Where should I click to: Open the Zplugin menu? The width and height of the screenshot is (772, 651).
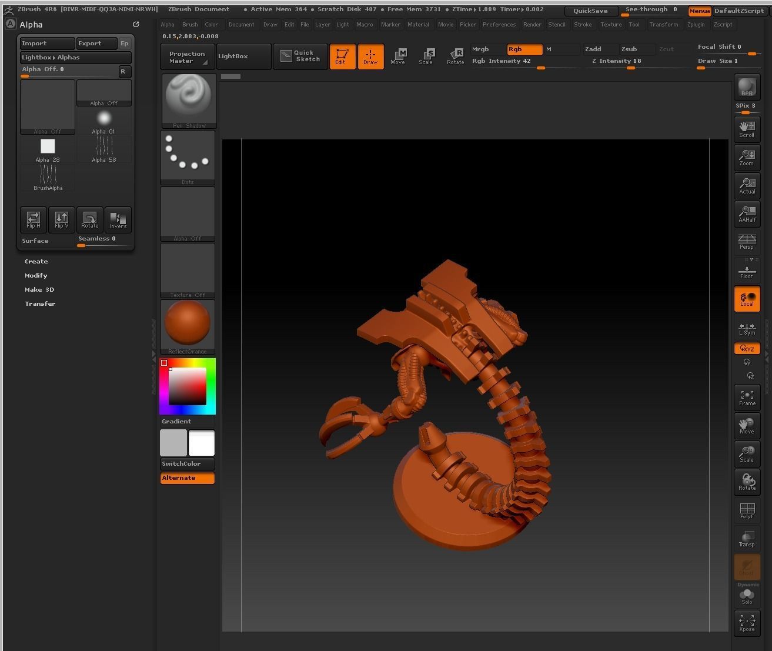point(696,25)
